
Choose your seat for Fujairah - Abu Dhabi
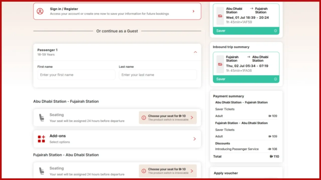click(168, 171)
